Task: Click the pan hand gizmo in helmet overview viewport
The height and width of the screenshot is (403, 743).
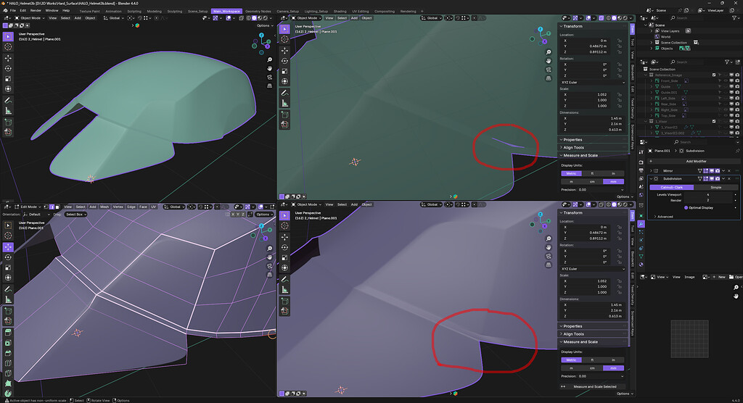Action: (270, 69)
